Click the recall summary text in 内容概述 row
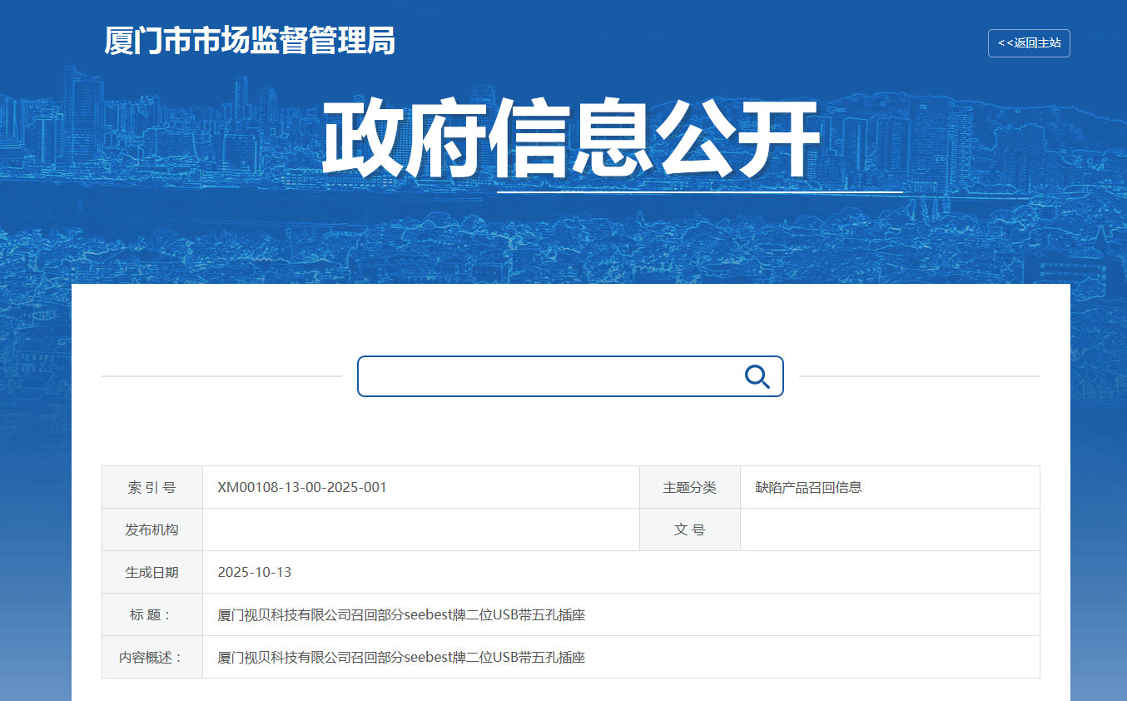 [x=401, y=657]
